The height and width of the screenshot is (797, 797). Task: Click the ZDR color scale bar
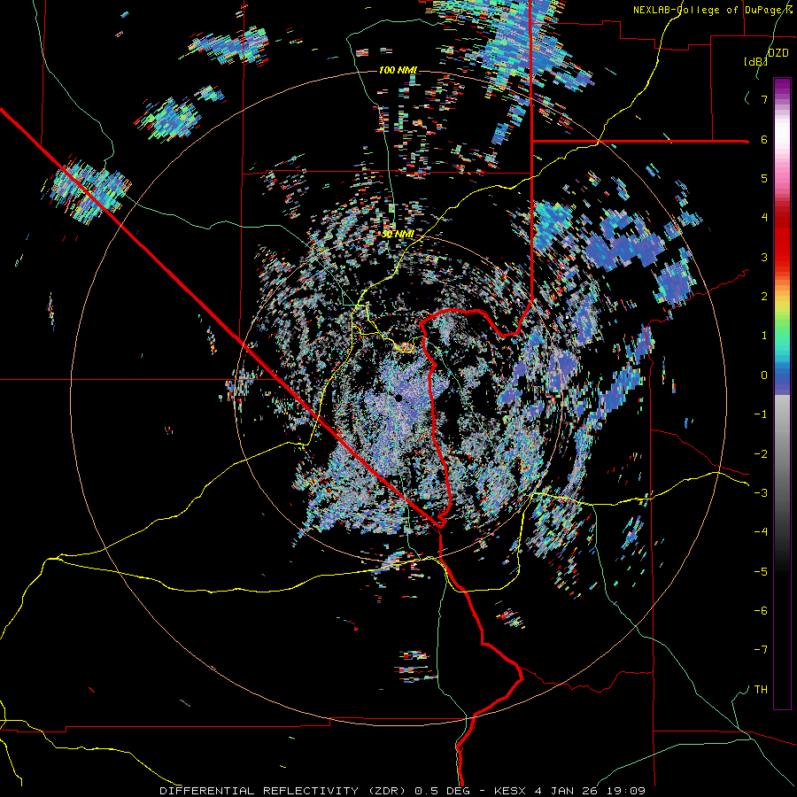click(x=782, y=393)
